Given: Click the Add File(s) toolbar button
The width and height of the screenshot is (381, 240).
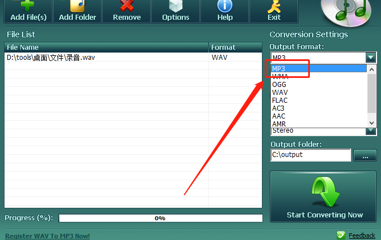Looking at the screenshot, I should point(28,11).
